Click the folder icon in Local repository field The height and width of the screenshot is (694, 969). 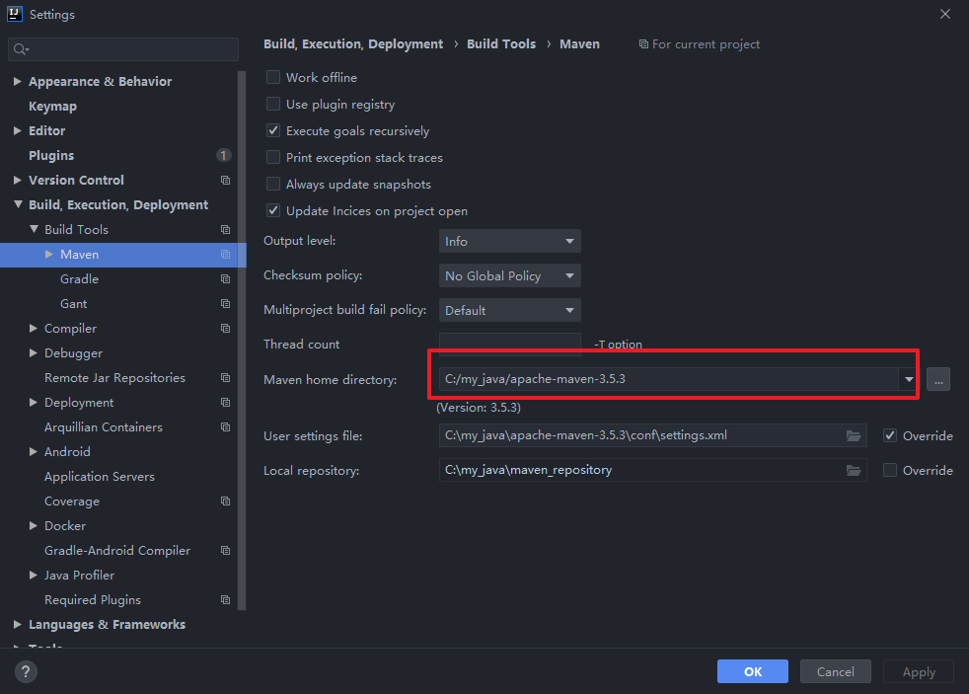[x=854, y=470]
